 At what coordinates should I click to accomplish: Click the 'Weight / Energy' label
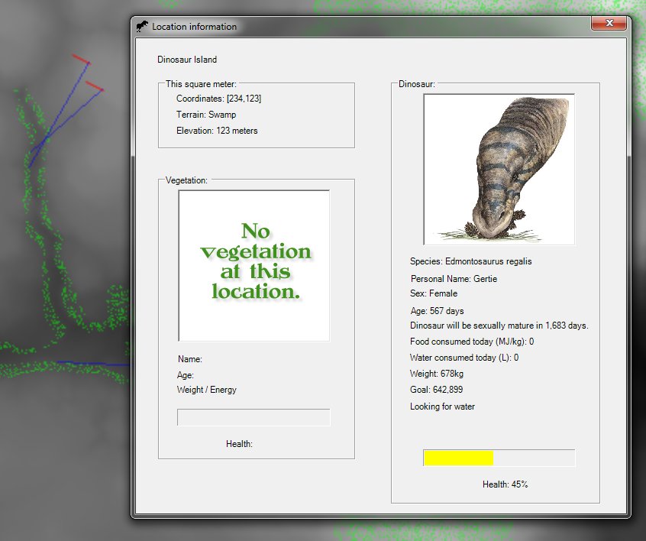[x=207, y=390]
